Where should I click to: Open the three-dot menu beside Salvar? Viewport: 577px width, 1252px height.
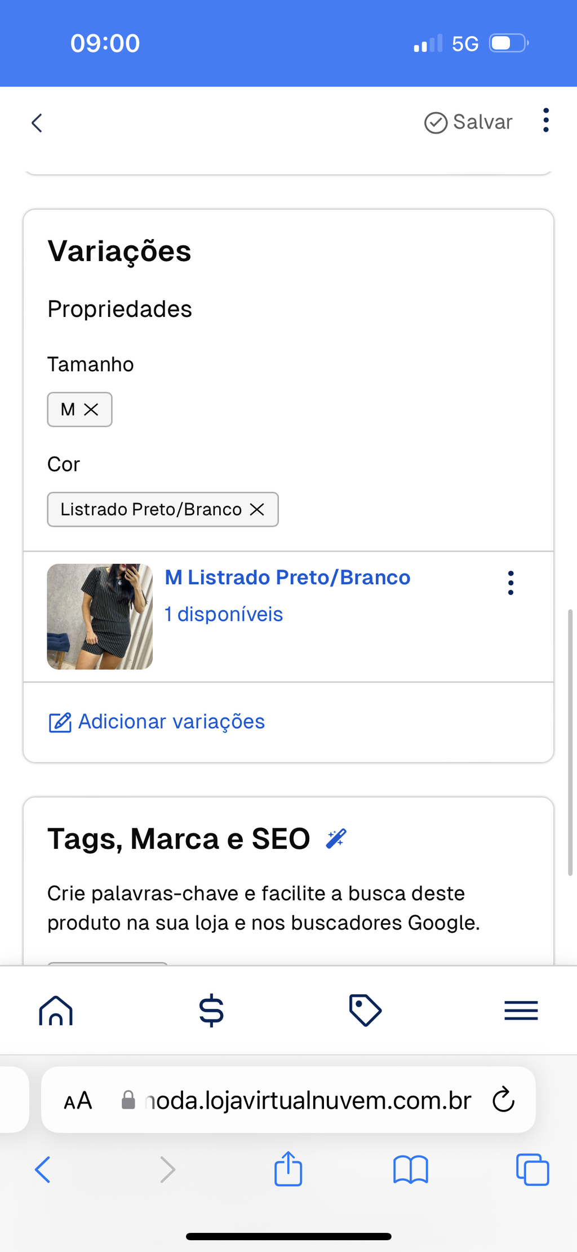click(x=545, y=120)
